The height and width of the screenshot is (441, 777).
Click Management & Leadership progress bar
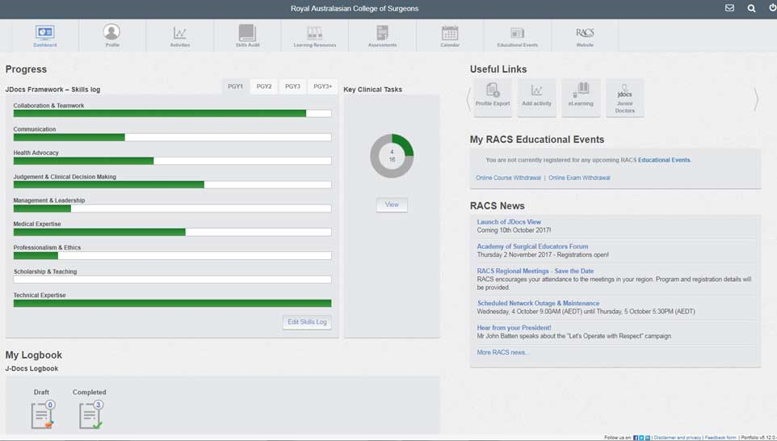(x=173, y=208)
